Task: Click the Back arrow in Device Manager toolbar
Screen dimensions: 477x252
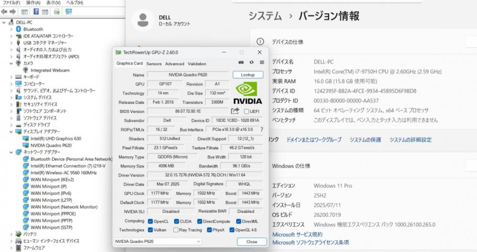Action: (4, 12)
